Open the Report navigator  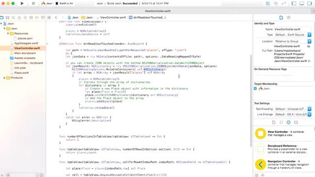(43, 18)
